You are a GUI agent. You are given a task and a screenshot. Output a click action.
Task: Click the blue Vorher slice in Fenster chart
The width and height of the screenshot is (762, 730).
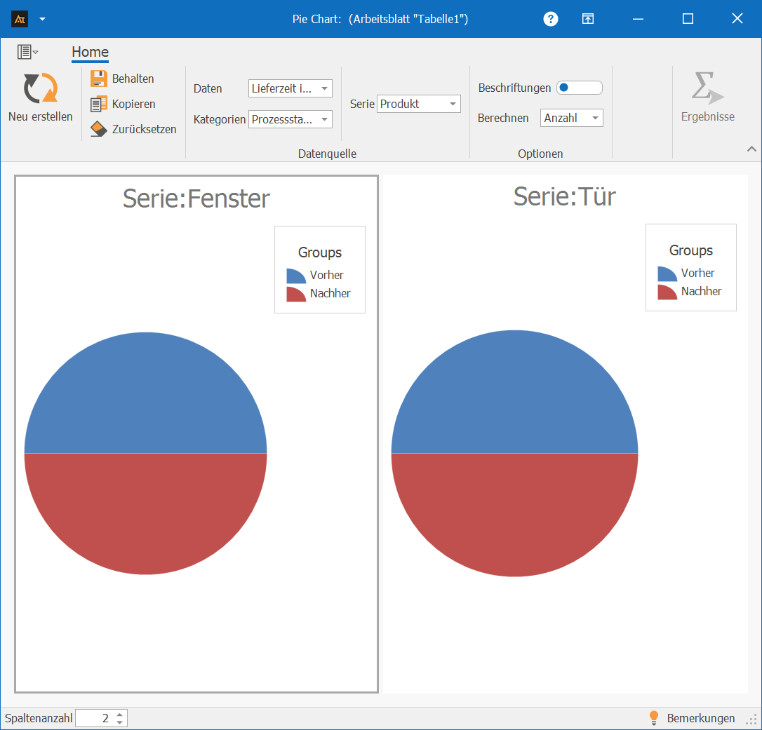coord(145,393)
